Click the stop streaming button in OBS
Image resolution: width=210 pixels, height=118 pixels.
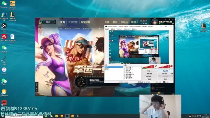coord(165,71)
